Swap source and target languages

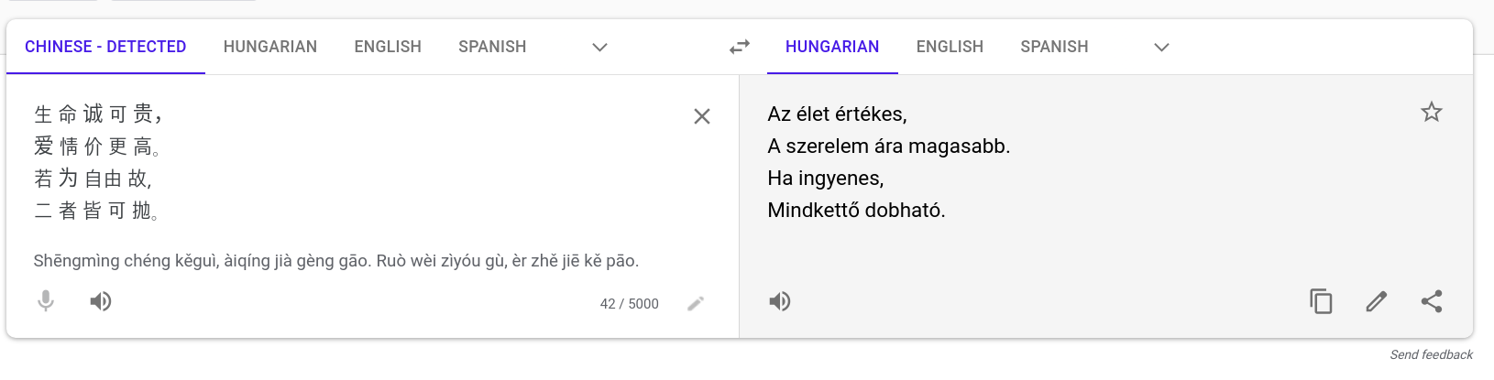pos(740,47)
